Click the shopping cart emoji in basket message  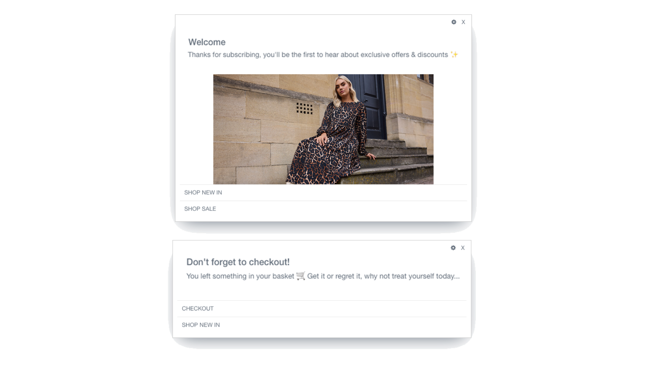tap(301, 276)
